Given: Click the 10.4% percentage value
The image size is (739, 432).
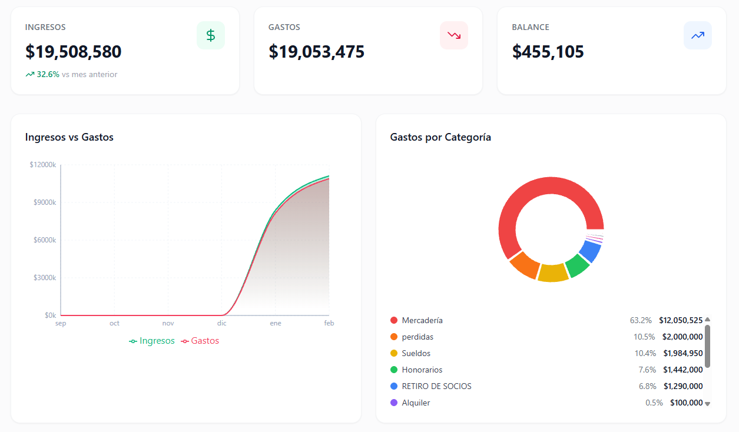Looking at the screenshot, I should click(645, 353).
